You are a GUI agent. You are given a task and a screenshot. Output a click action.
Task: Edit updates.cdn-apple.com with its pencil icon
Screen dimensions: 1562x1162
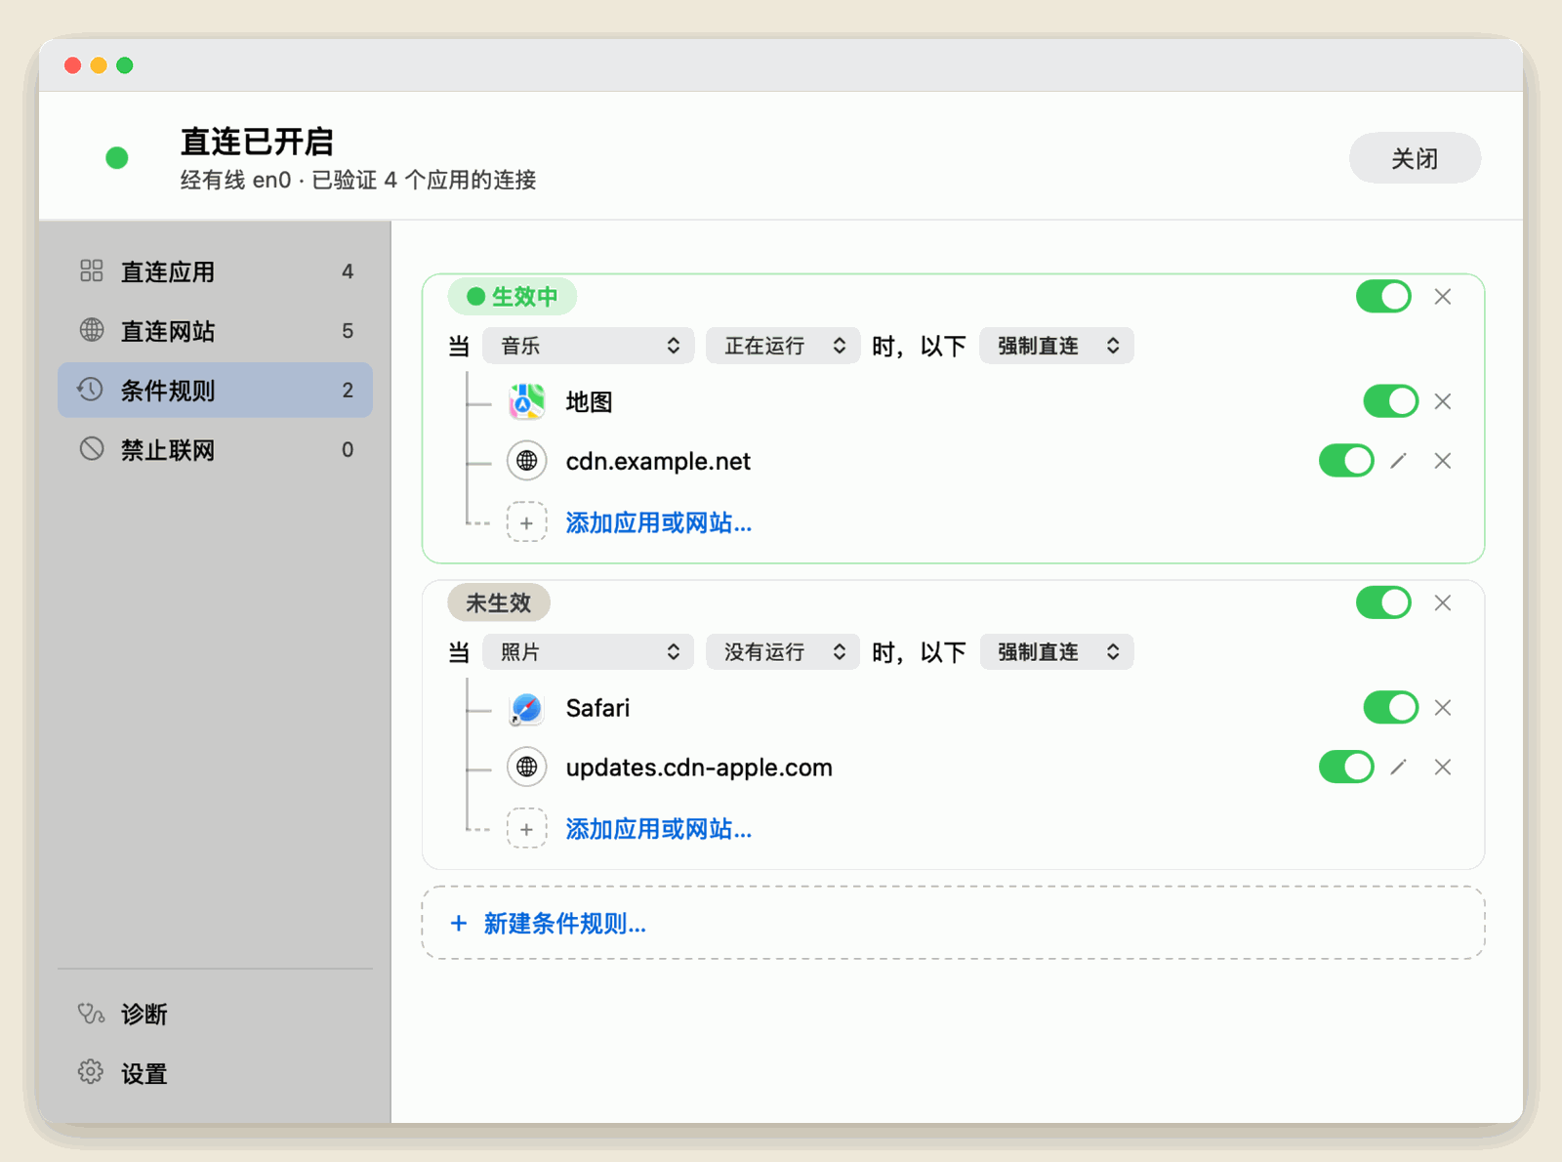(x=1398, y=768)
